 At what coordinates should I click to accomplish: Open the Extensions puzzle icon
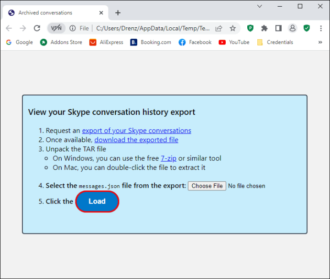[264, 28]
